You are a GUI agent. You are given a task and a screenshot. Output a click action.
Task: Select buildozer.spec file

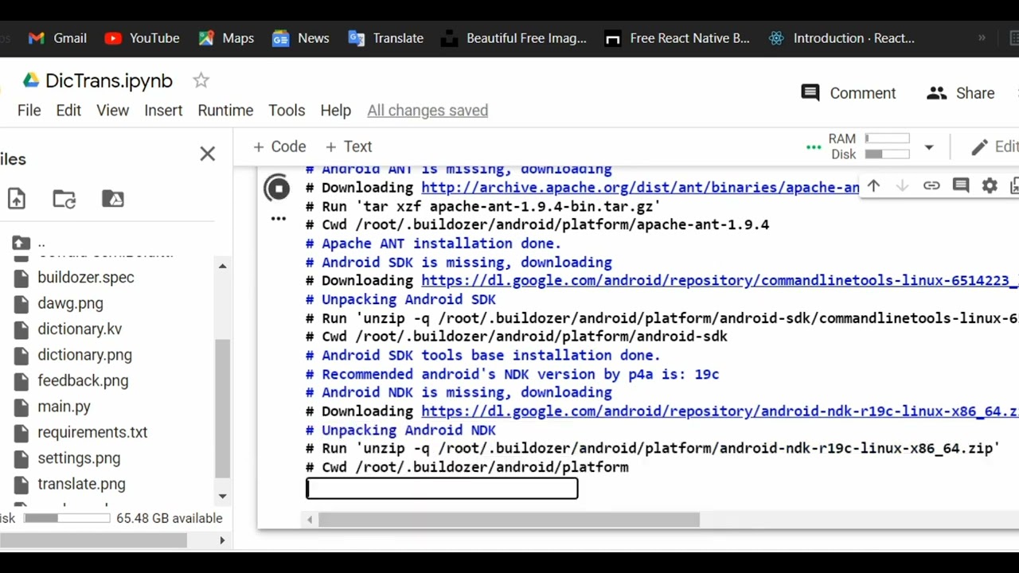(x=85, y=278)
